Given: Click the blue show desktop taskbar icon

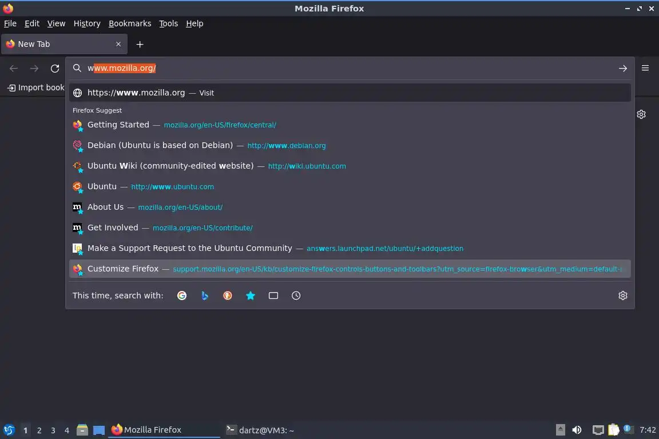Looking at the screenshot, I should pos(99,430).
